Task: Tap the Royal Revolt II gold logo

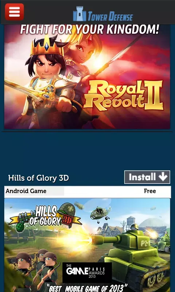Action: coord(124,96)
